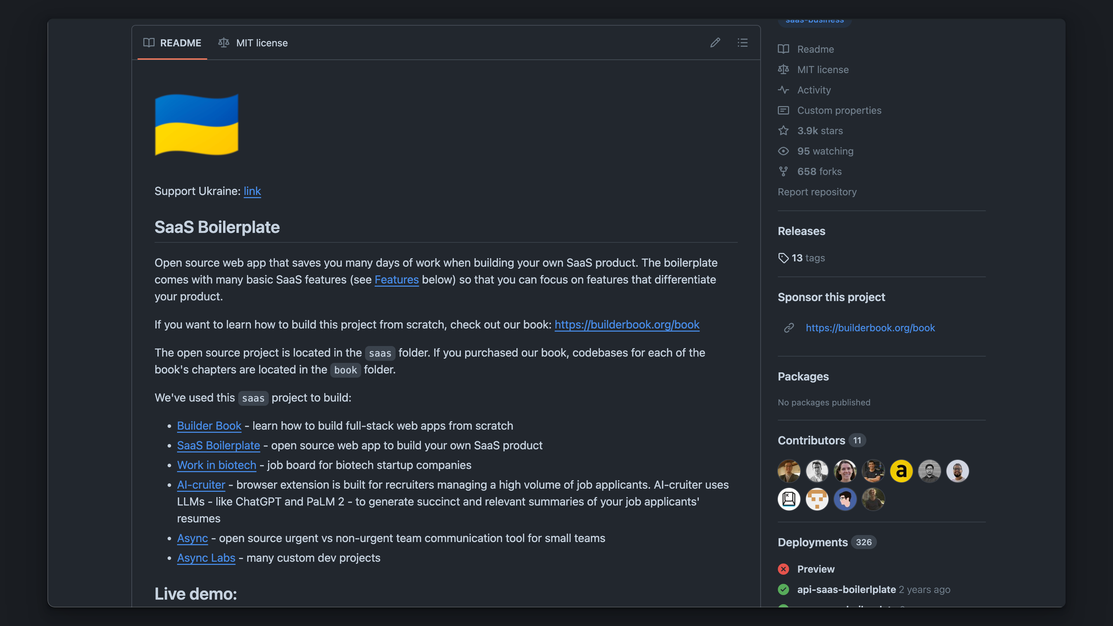Click the eye icon beside 95 watching
Screen dimensions: 1113x626
click(783, 151)
